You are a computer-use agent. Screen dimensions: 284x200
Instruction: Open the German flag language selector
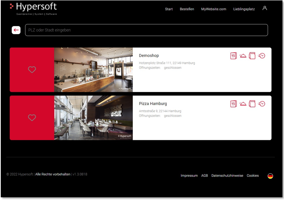tap(270, 176)
